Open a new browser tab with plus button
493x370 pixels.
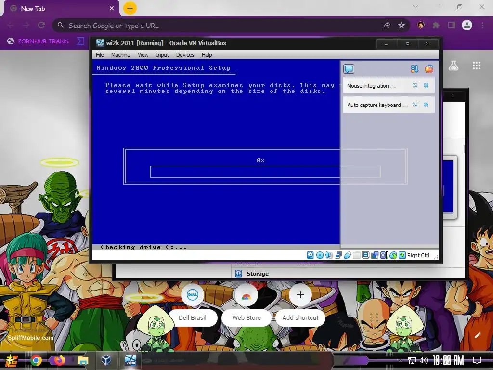click(x=130, y=8)
